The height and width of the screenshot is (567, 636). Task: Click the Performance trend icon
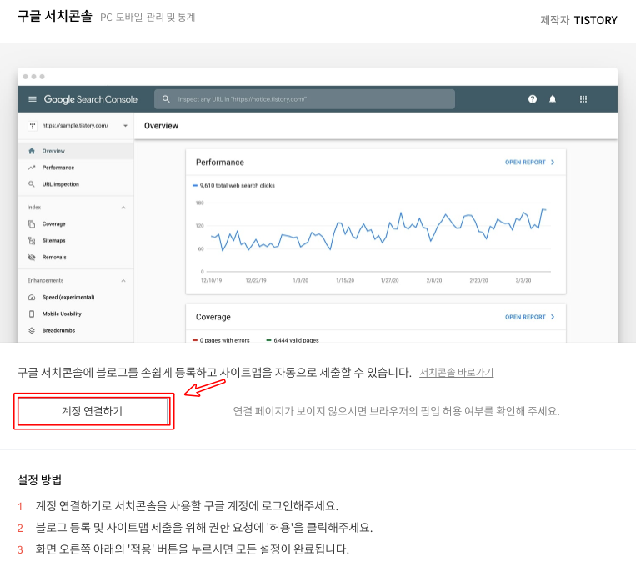(x=32, y=168)
